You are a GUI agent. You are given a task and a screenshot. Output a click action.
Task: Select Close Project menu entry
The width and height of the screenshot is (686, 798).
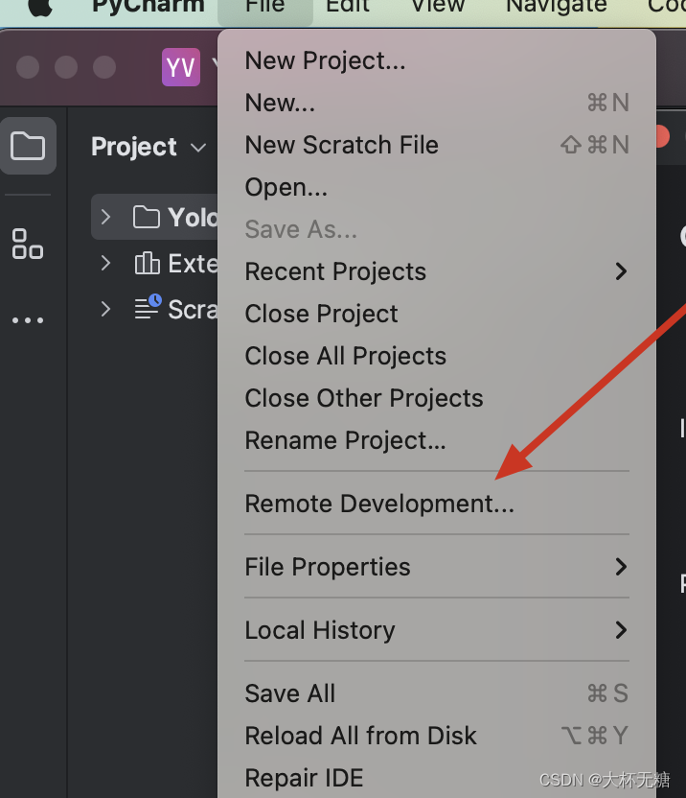click(321, 314)
